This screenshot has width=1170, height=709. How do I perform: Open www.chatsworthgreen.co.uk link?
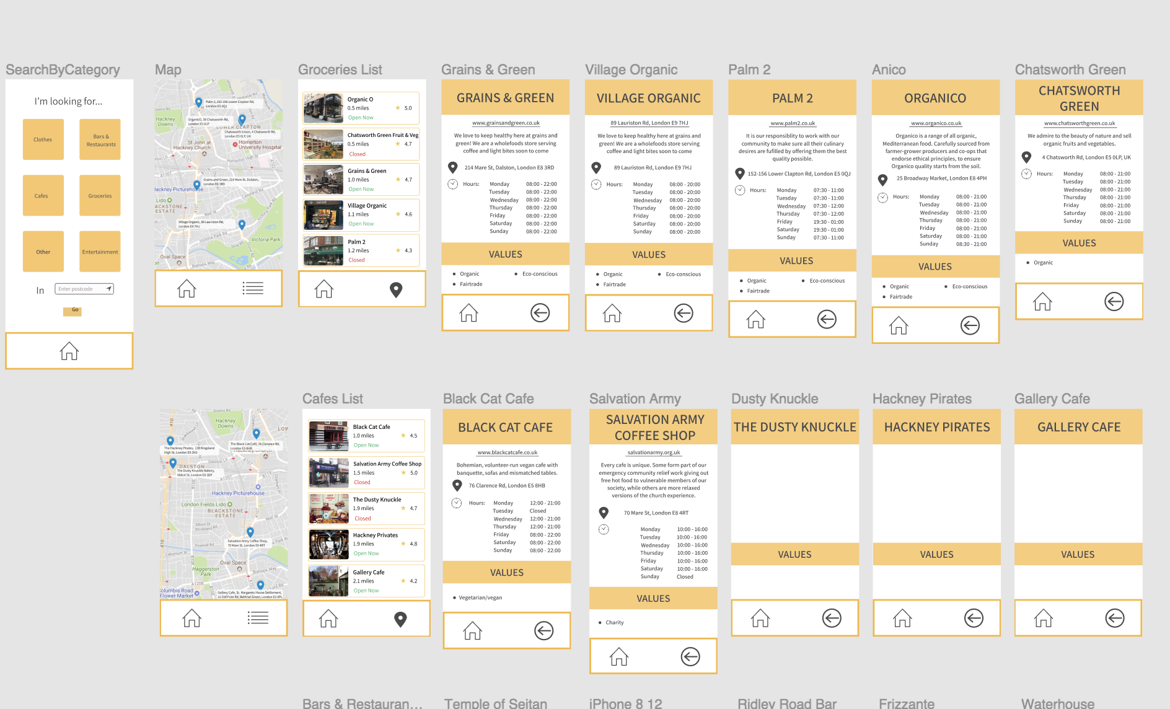pyautogui.click(x=1080, y=123)
